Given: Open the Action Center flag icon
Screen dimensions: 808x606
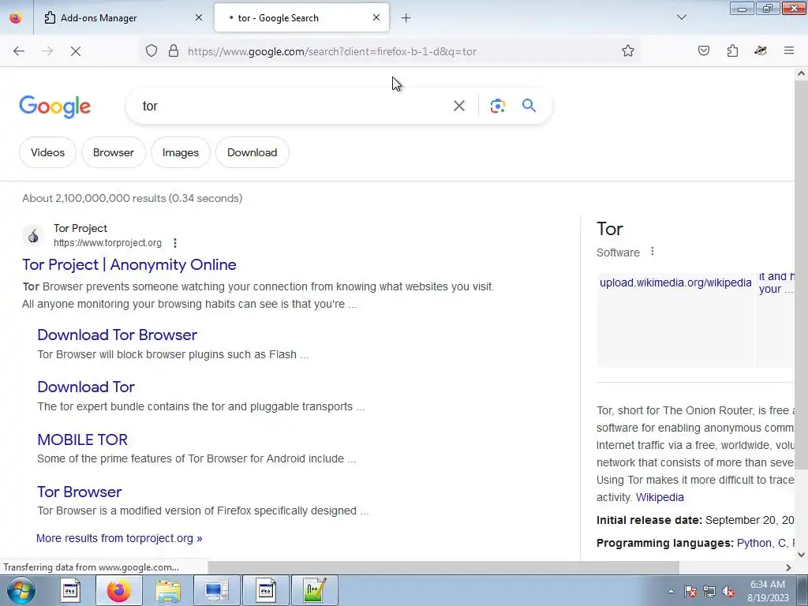Looking at the screenshot, I should tap(690, 591).
